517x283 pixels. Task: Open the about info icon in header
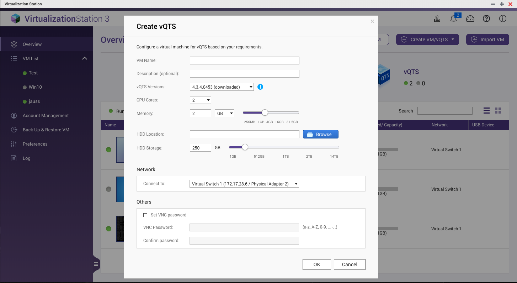502,19
